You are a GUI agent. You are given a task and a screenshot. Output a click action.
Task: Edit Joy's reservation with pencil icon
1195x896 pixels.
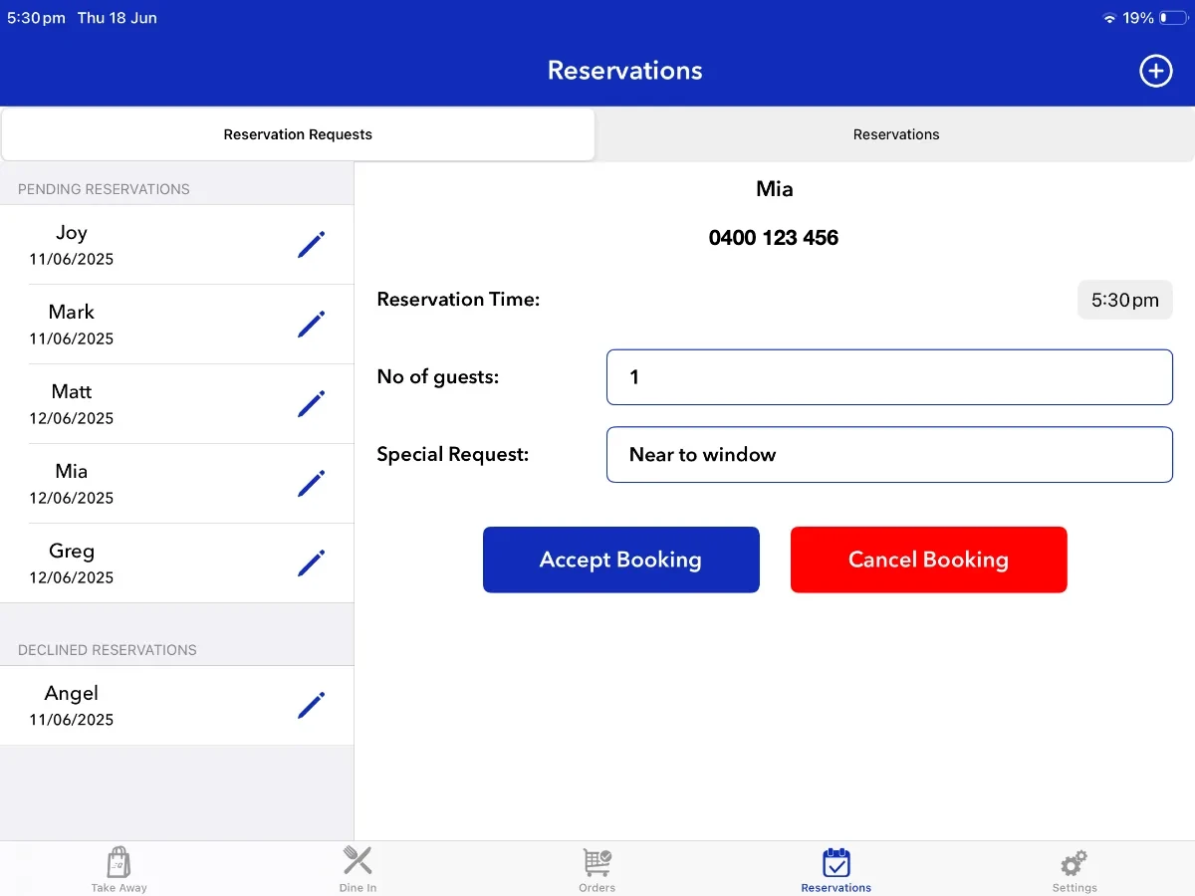pyautogui.click(x=311, y=245)
